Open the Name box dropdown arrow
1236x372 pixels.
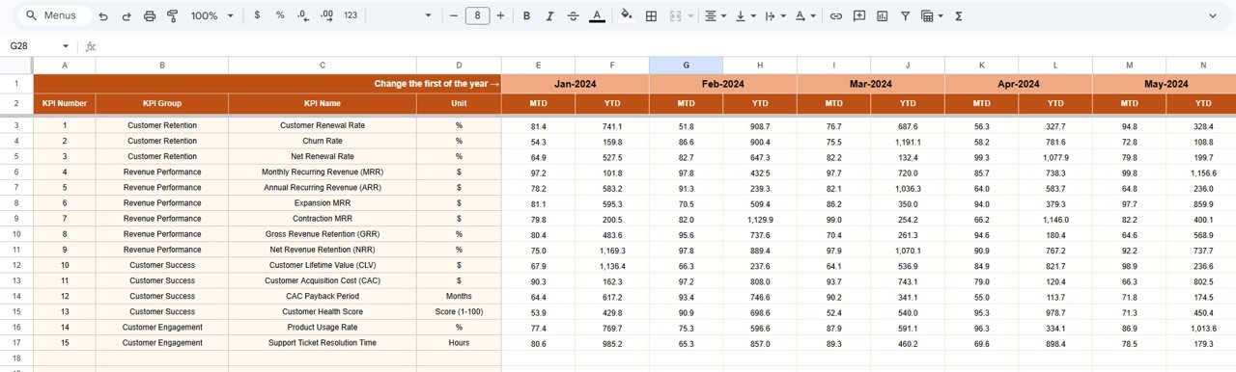pos(66,46)
